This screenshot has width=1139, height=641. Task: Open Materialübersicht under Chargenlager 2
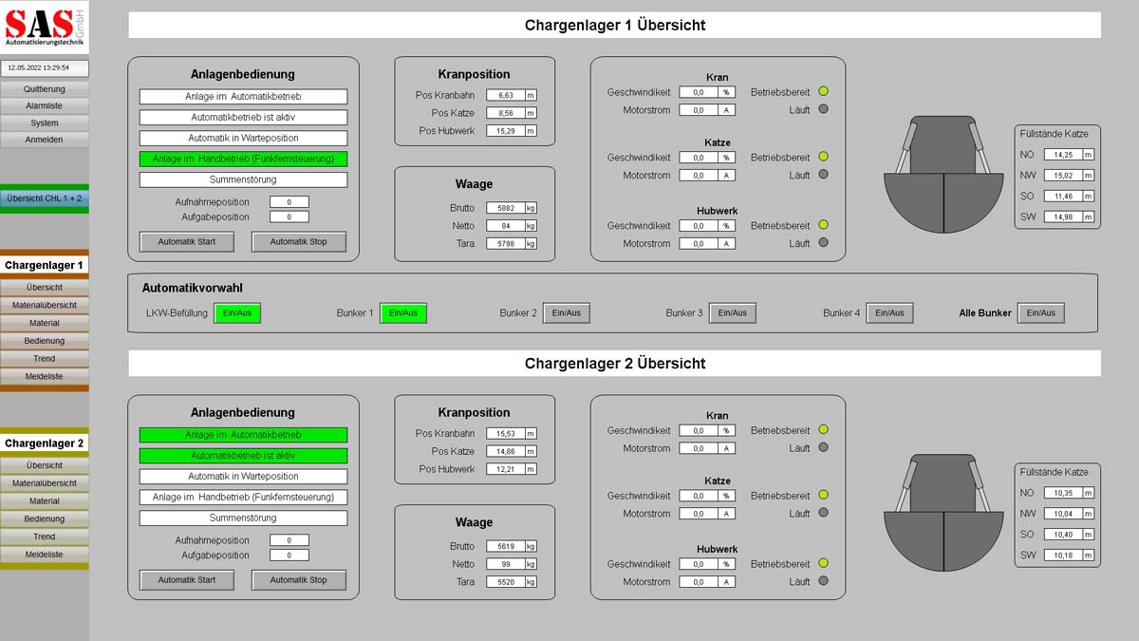pyautogui.click(x=45, y=483)
